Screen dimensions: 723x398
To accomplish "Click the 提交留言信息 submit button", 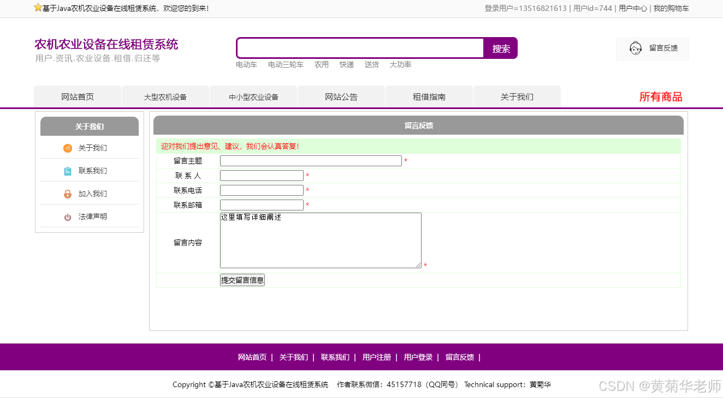I will pyautogui.click(x=242, y=280).
